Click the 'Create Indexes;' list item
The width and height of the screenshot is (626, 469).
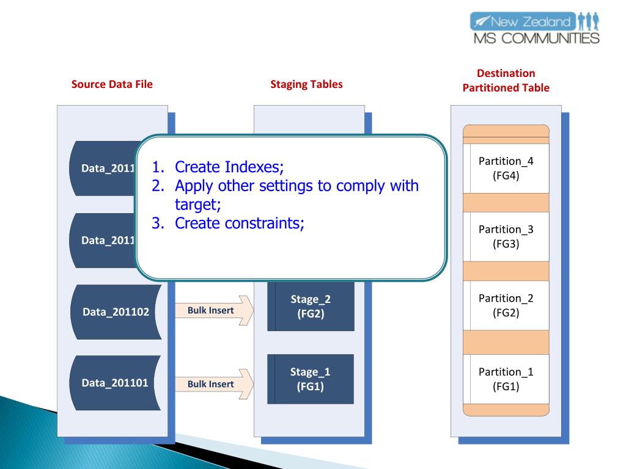pyautogui.click(x=229, y=167)
